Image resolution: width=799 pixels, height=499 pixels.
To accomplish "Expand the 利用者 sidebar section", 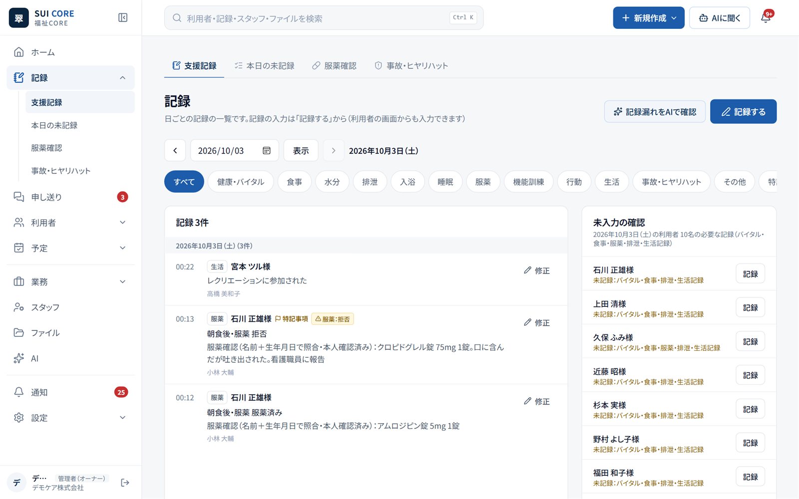I will click(x=123, y=223).
